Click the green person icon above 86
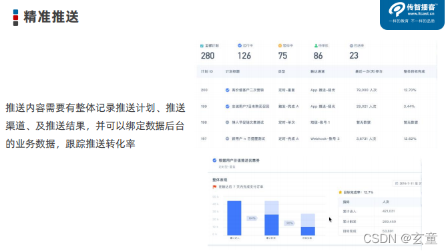This screenshot has height=251, width=448. 316,45
